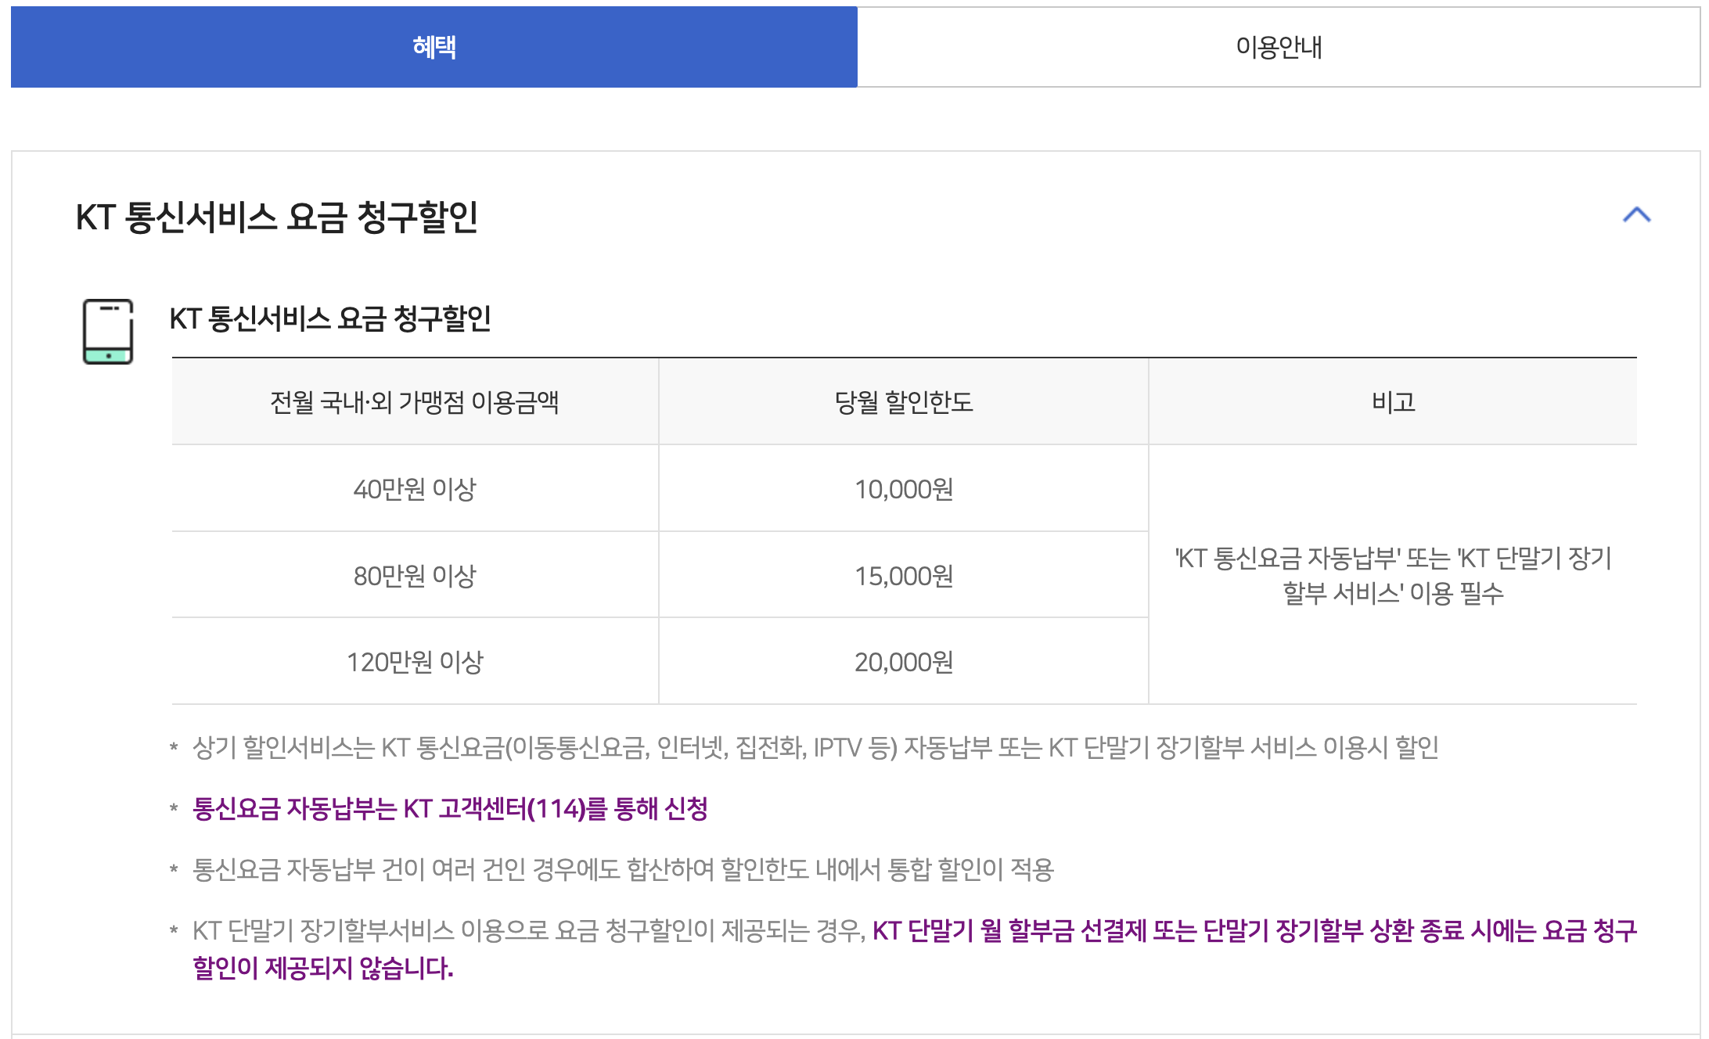1709x1039 pixels.
Task: Select the 80만원 이상 table cell
Action: click(x=415, y=576)
